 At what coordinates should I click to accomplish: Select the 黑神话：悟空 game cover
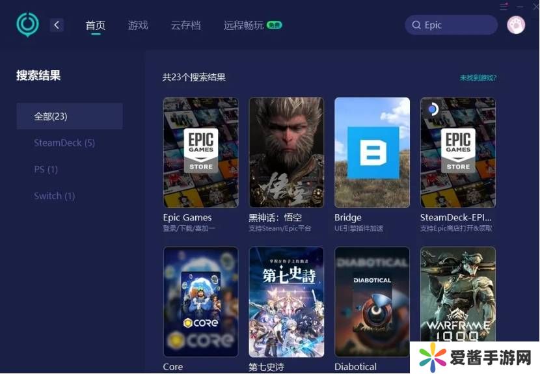(x=286, y=153)
